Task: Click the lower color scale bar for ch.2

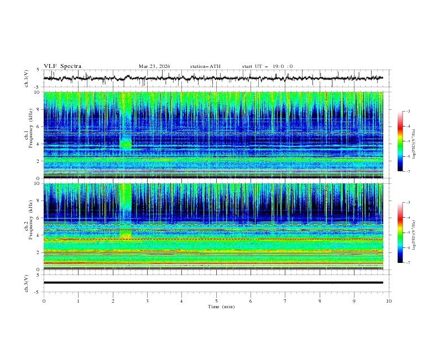Action: click(400, 233)
